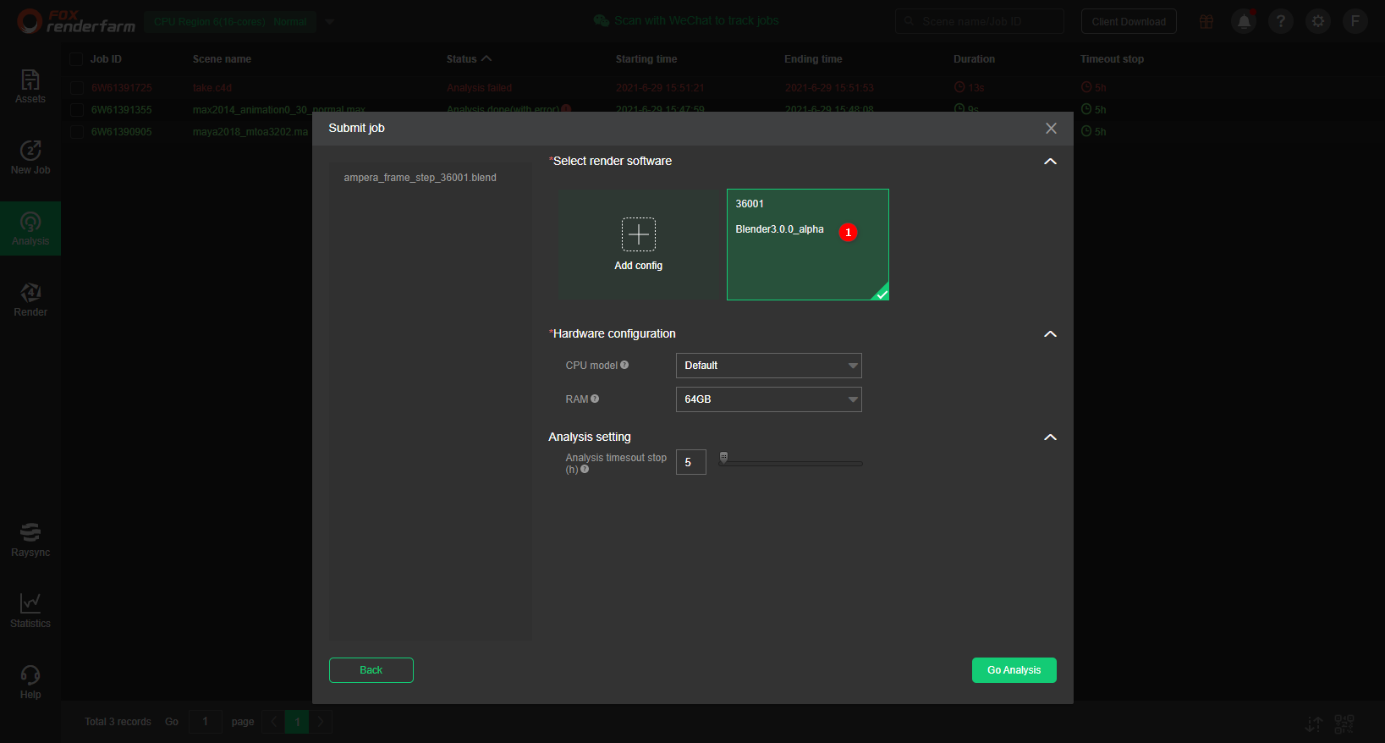Open the Analysis sidebar section
Screen dimensions: 1385x743
[x=30, y=228]
